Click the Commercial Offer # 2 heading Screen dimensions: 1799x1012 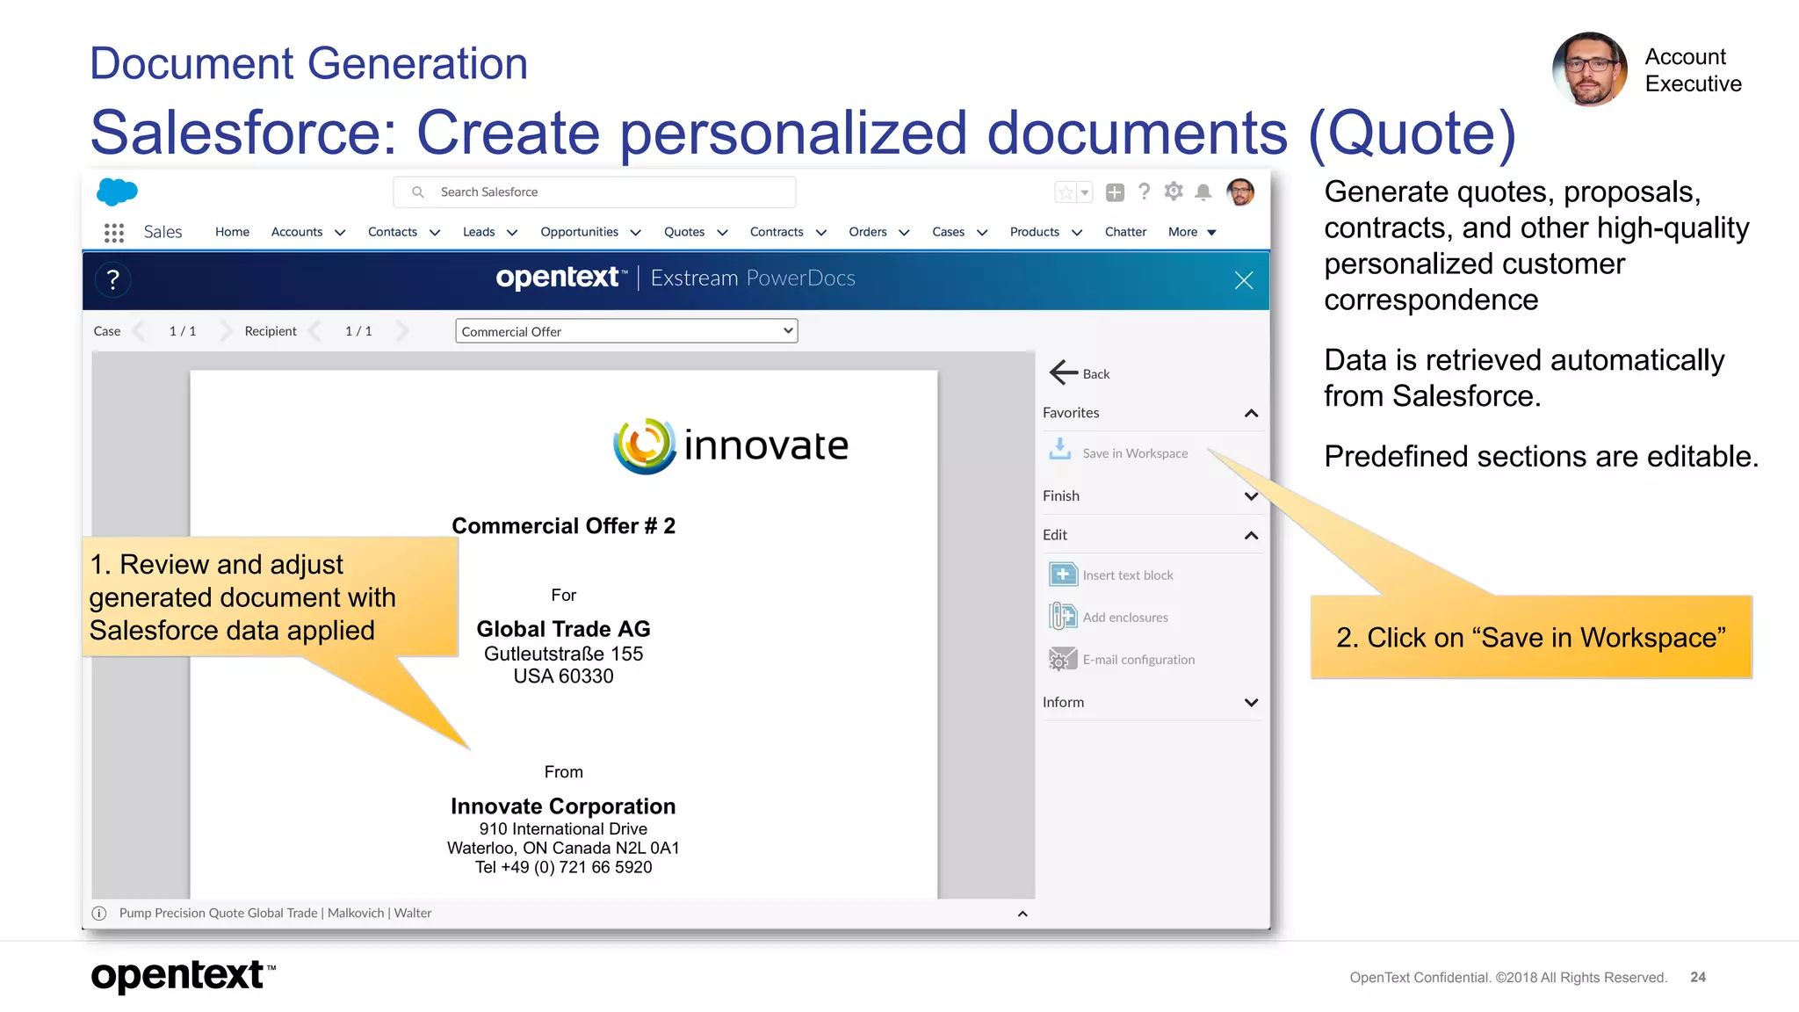point(563,526)
